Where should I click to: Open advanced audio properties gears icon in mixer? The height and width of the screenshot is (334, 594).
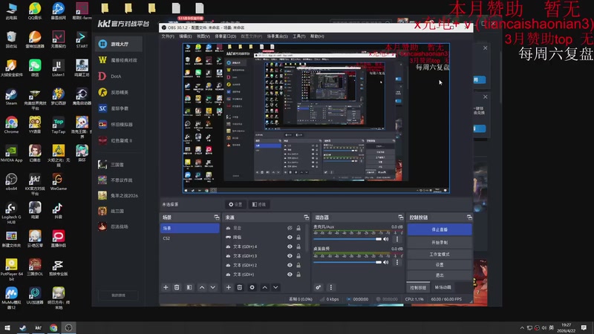point(319,287)
